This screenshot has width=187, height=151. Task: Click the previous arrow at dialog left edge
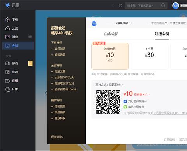click(x=46, y=93)
